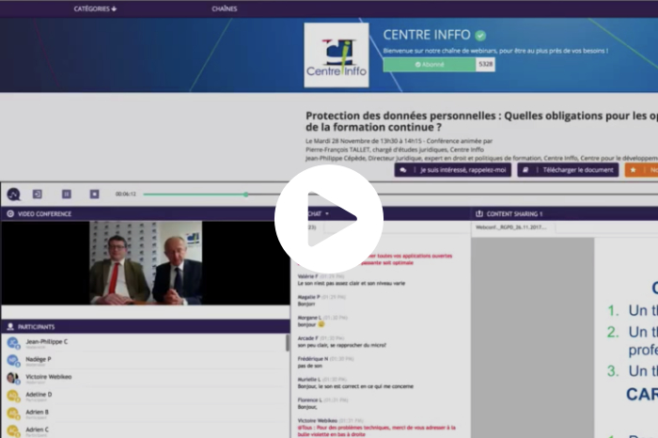Select the Webconf._RGPD_26.11.2017 document tab

pyautogui.click(x=513, y=227)
